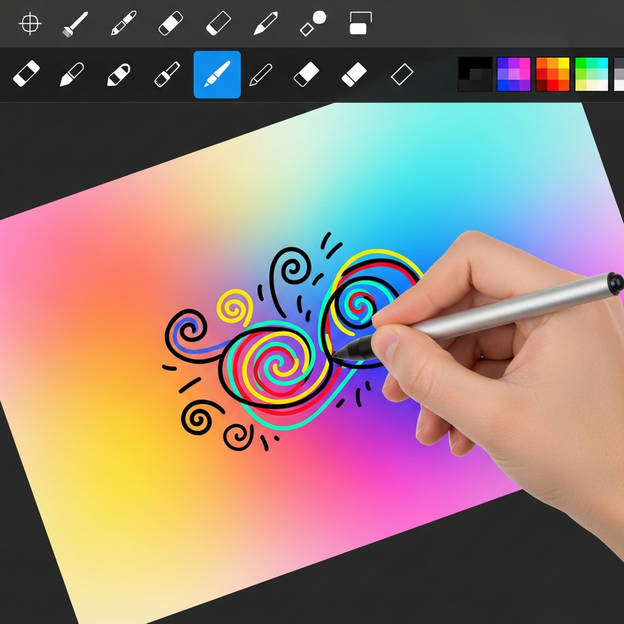Image resolution: width=624 pixels, height=624 pixels.
Task: Open the black and gray color palette
Action: pos(475,74)
